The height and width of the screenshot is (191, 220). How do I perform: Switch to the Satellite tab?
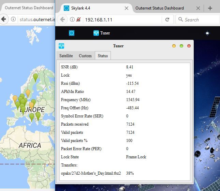(66, 56)
